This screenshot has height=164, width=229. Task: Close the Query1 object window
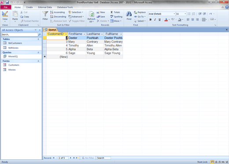227,30
